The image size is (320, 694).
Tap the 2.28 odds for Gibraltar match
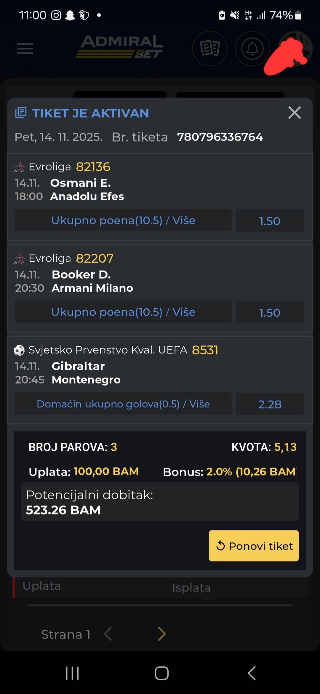(x=270, y=404)
